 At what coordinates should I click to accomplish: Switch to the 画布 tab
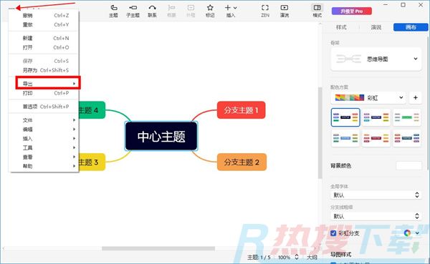(x=411, y=27)
